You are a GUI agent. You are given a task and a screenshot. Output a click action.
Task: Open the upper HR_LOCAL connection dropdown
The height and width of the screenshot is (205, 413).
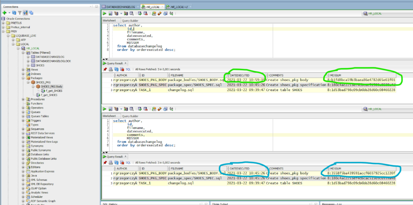[386, 13]
